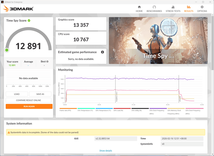Select the Results chart icon
Viewport: 214px width, 156px height.
coord(189,7)
